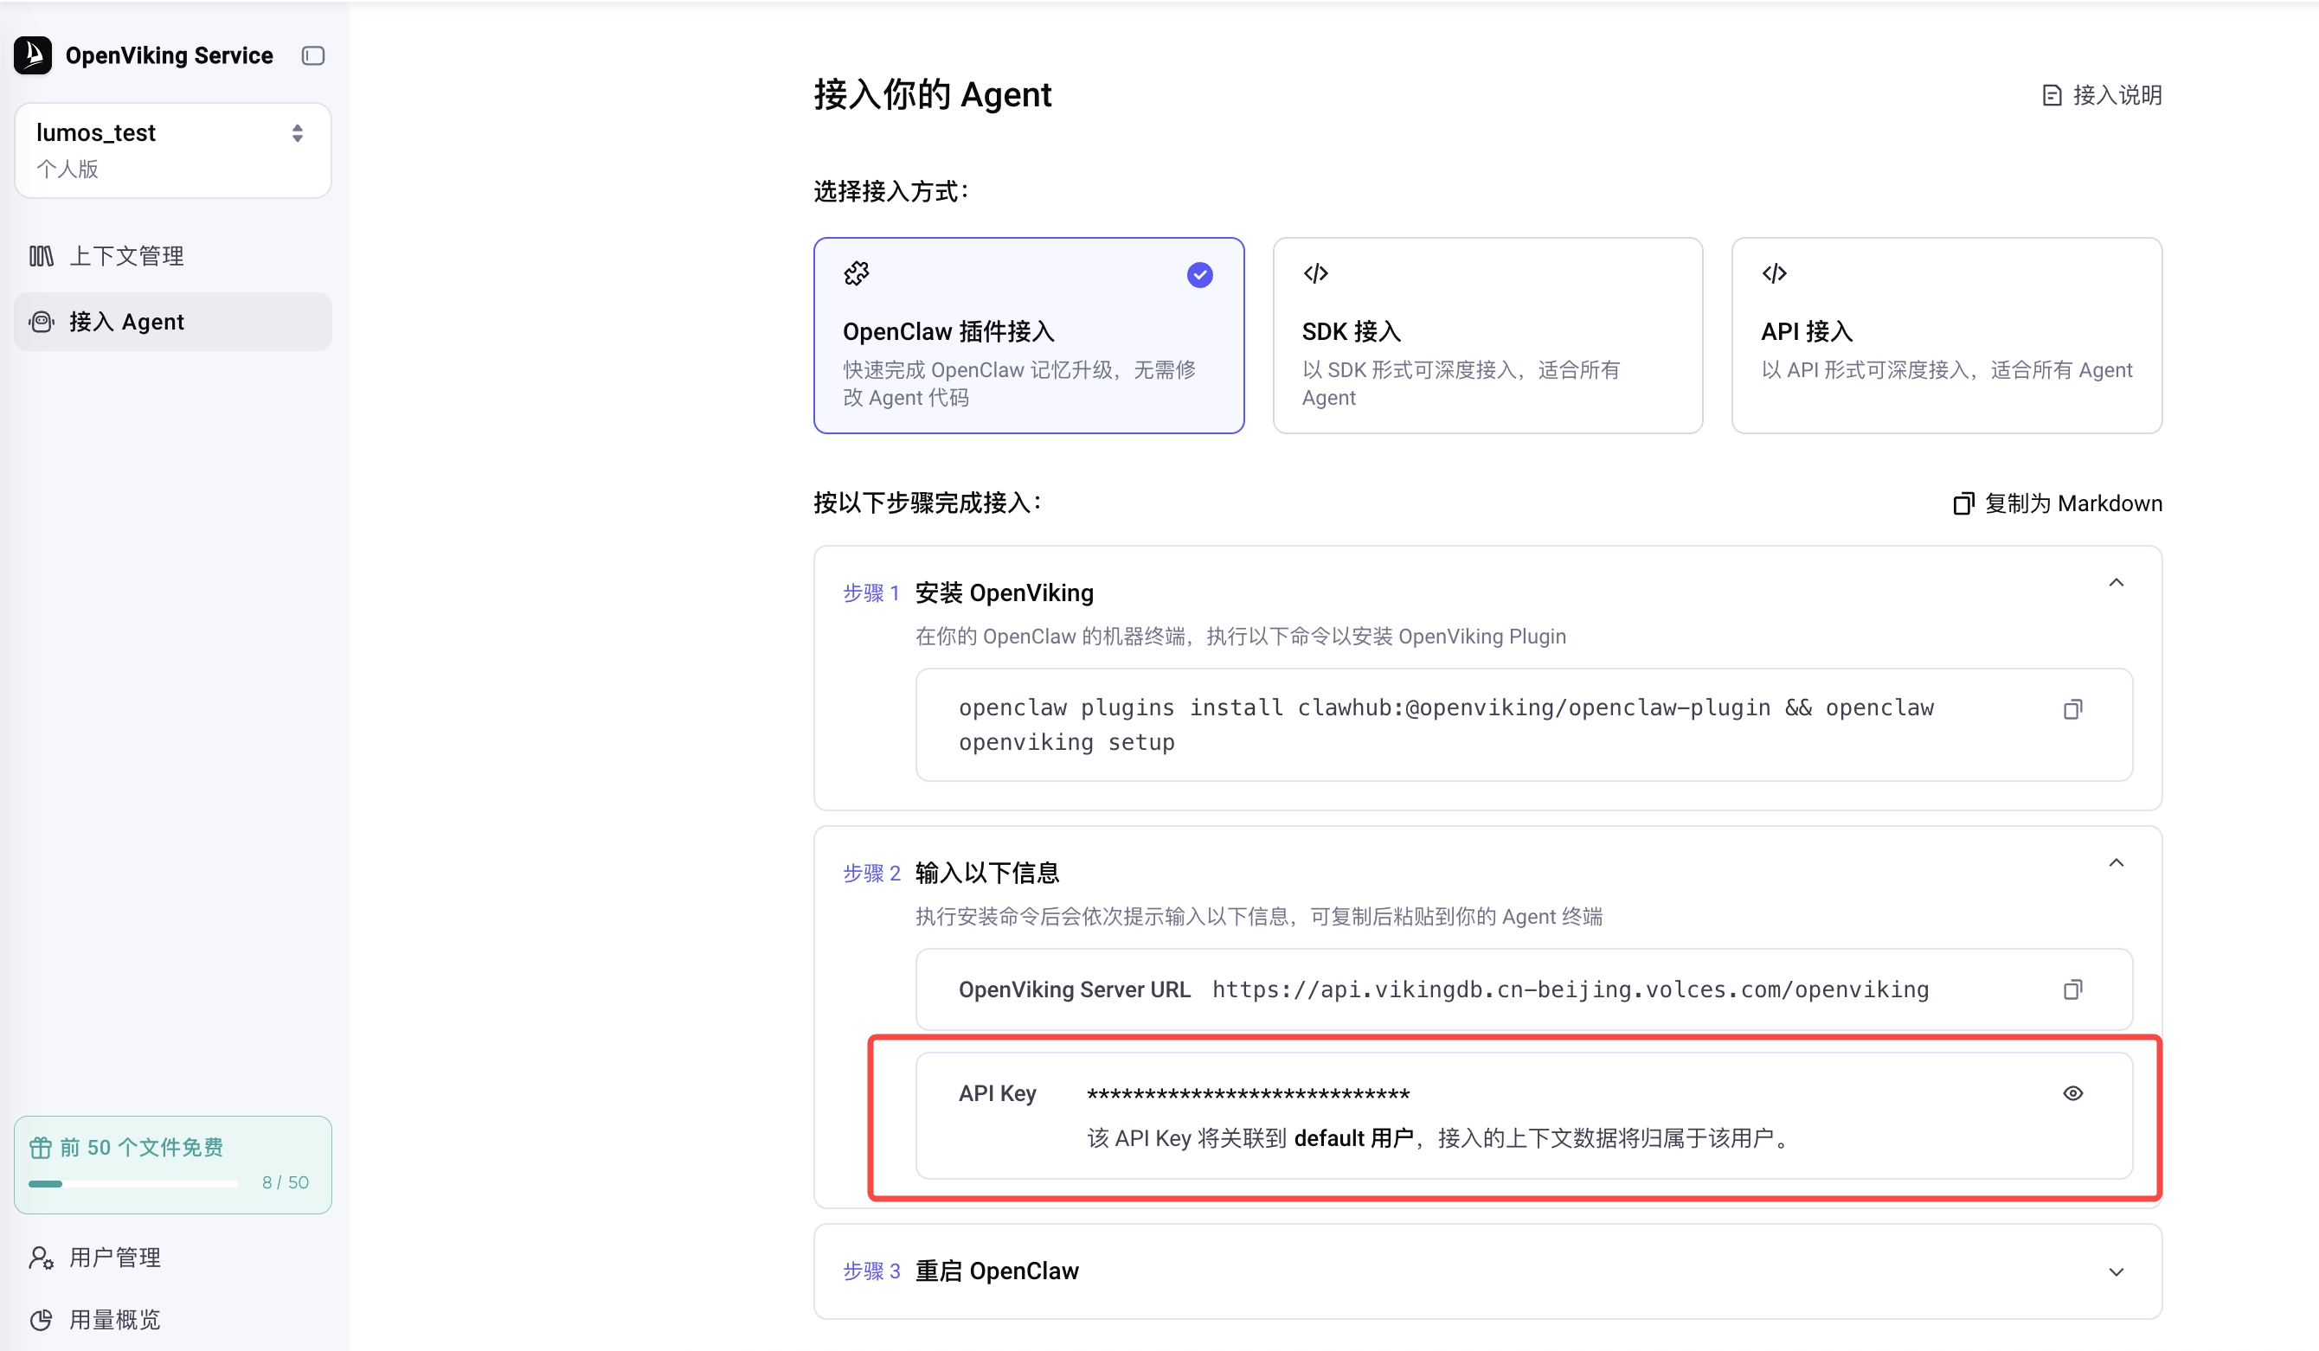Copy the OpenViking Server URL
This screenshot has height=1351, width=2319.
pyautogui.click(x=2073, y=989)
